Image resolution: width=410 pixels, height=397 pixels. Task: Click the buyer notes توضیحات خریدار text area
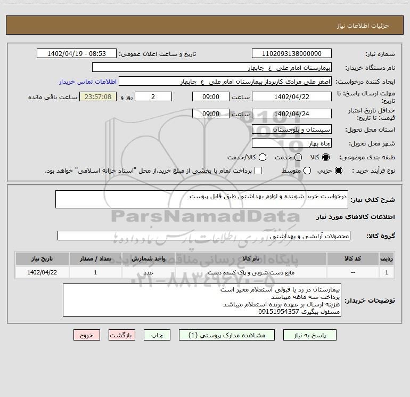pos(202,300)
